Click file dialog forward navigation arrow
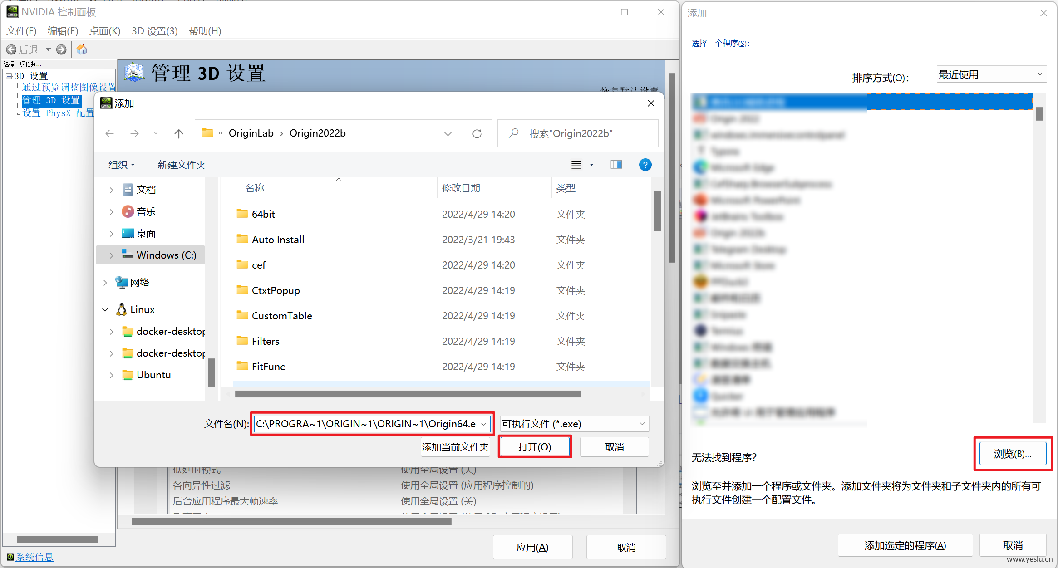Viewport: 1058px width, 568px height. pyautogui.click(x=134, y=133)
